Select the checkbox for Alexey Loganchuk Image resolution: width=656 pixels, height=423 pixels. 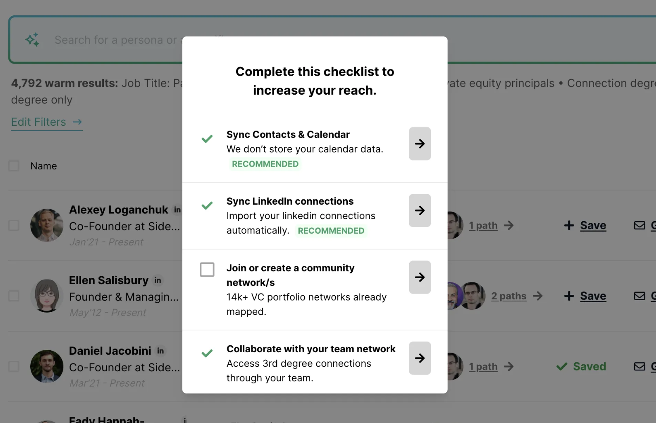pos(14,225)
